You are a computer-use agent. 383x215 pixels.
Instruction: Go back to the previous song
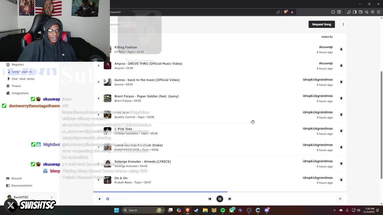coord(210,199)
